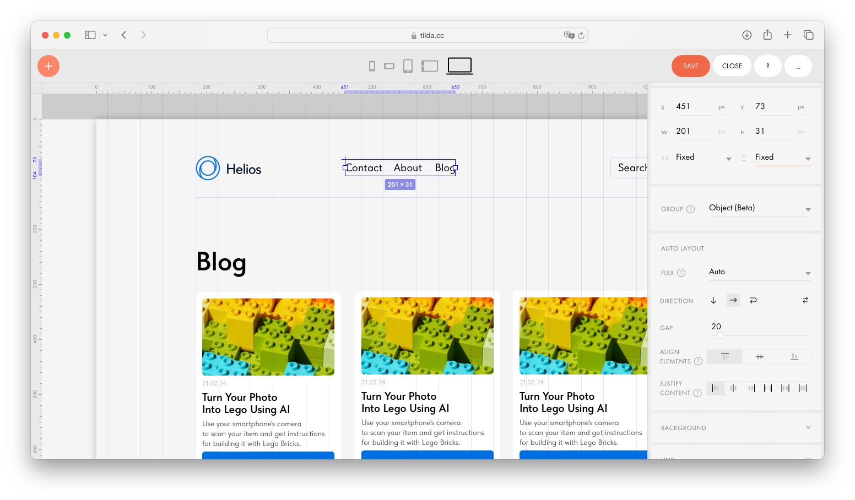Image resolution: width=855 pixels, height=500 pixels.
Task: Switch to tablet landscape view
Action: click(x=429, y=66)
